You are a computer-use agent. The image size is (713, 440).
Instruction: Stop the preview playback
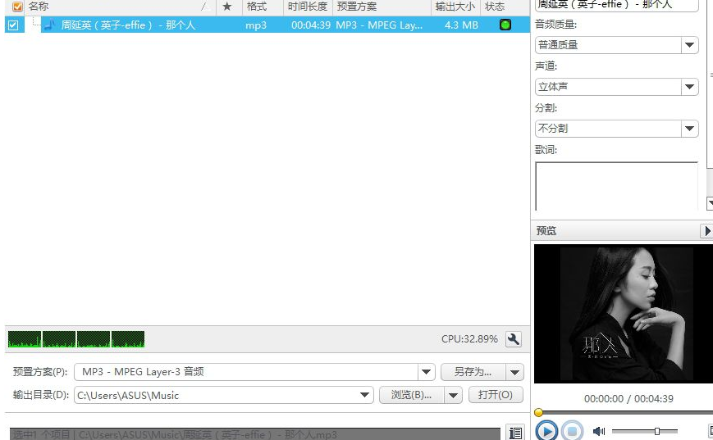[572, 431]
